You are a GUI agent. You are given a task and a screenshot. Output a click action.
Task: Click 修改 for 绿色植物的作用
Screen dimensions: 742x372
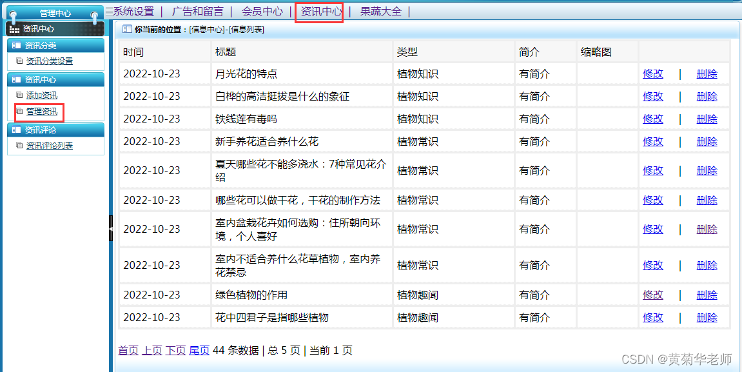653,295
